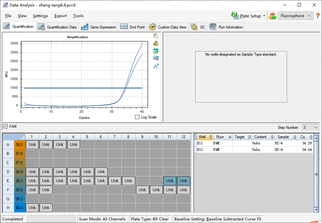Click the horizontal threshold line at 1000 RFU

click(x=83, y=88)
